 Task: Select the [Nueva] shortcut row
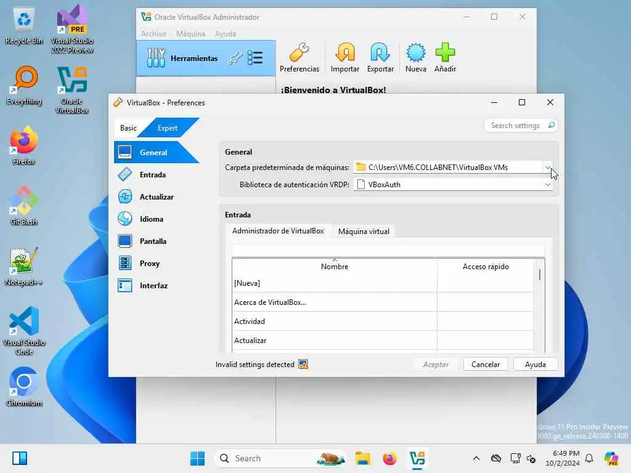point(383,283)
